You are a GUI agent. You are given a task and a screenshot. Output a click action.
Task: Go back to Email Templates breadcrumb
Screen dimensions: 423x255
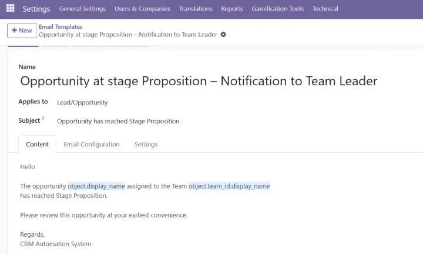(x=61, y=26)
